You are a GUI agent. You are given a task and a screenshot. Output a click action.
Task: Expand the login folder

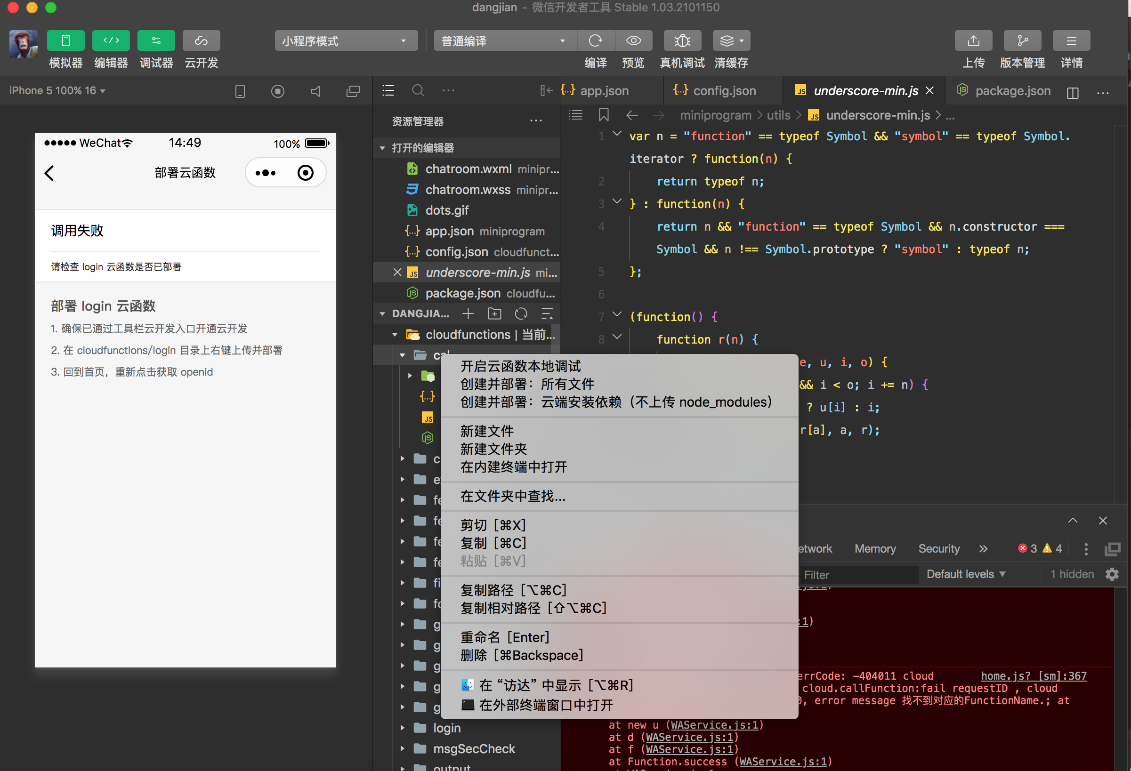tap(446, 728)
